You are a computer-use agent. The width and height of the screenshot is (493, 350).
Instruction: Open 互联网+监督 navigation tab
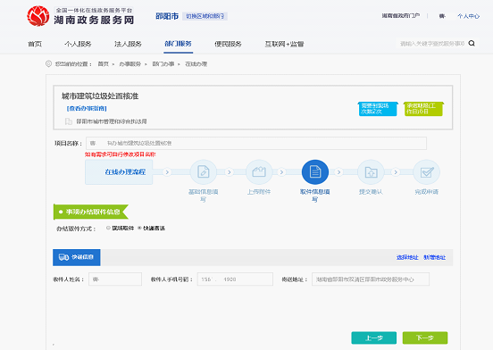[x=284, y=44]
